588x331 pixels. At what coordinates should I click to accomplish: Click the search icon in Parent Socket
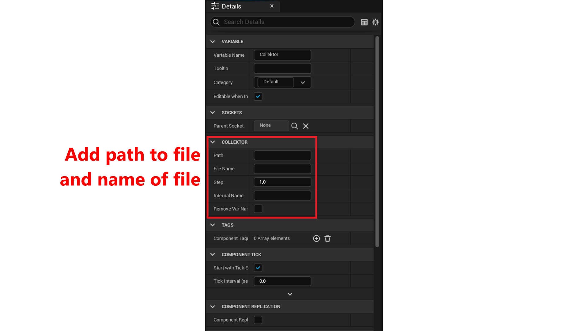click(x=294, y=126)
